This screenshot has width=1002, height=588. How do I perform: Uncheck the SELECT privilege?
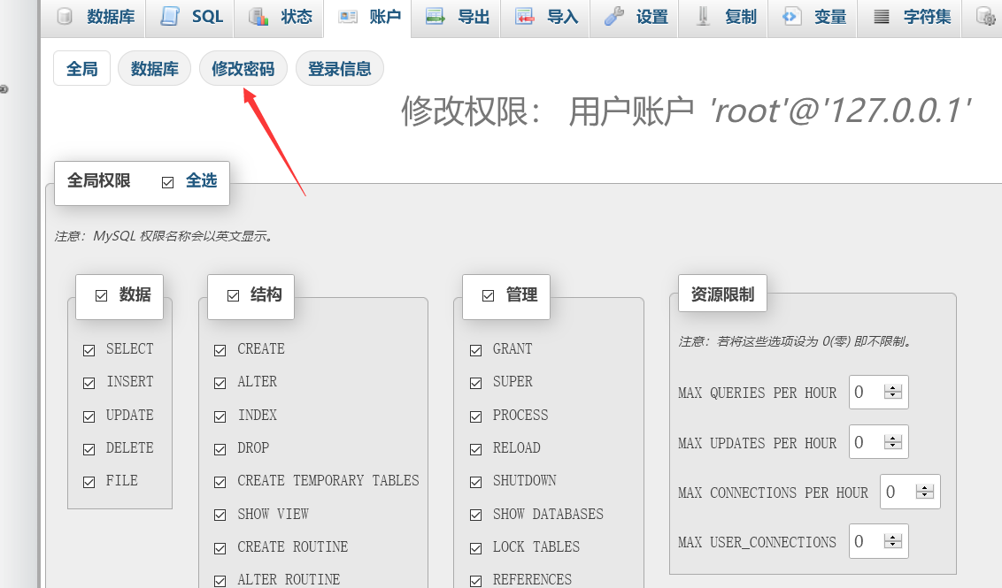tap(89, 350)
